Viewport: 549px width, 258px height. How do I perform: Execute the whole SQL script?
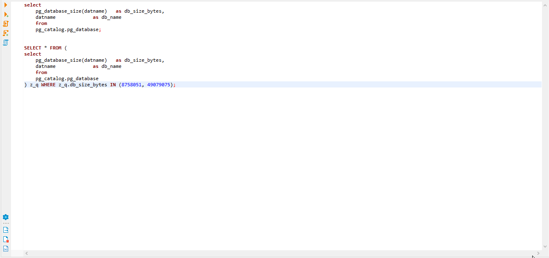pos(5,24)
